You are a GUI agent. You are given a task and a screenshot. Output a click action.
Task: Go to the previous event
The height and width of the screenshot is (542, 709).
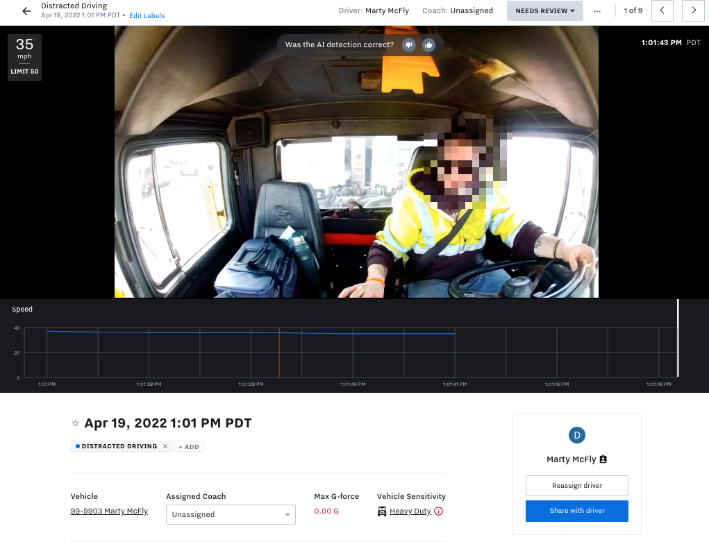pos(662,10)
